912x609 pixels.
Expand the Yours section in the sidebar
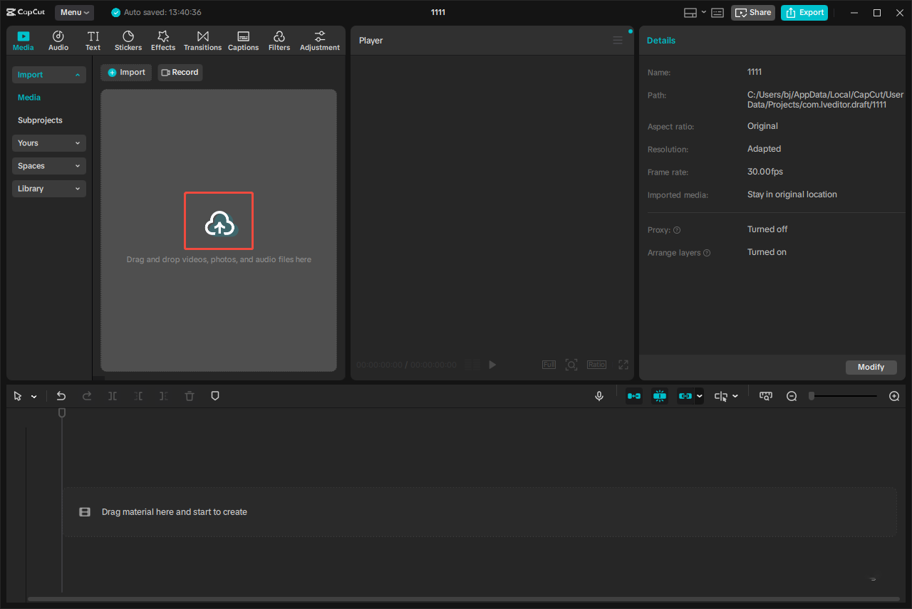click(48, 142)
